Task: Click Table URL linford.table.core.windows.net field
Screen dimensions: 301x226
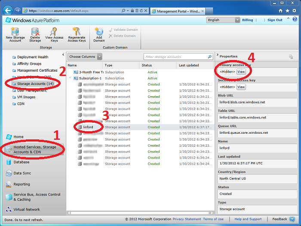Action: pos(258,118)
